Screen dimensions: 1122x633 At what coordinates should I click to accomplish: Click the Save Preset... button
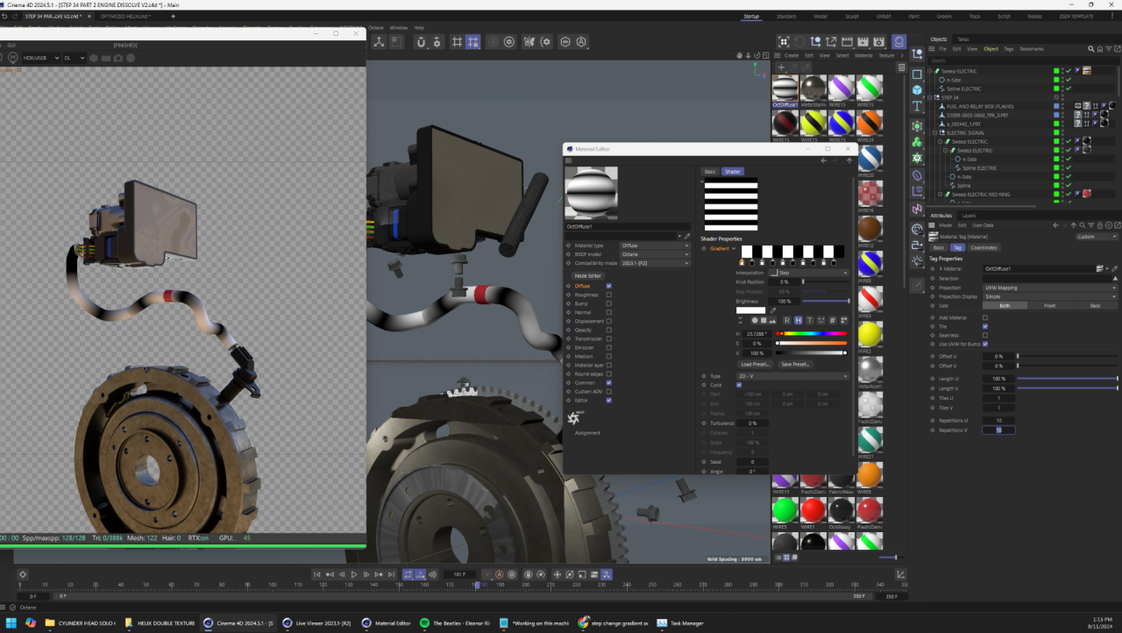pyautogui.click(x=795, y=364)
